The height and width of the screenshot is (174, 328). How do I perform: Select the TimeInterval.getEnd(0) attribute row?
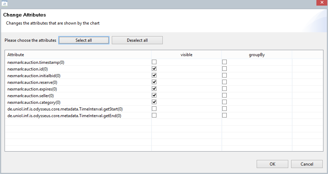point(65,116)
